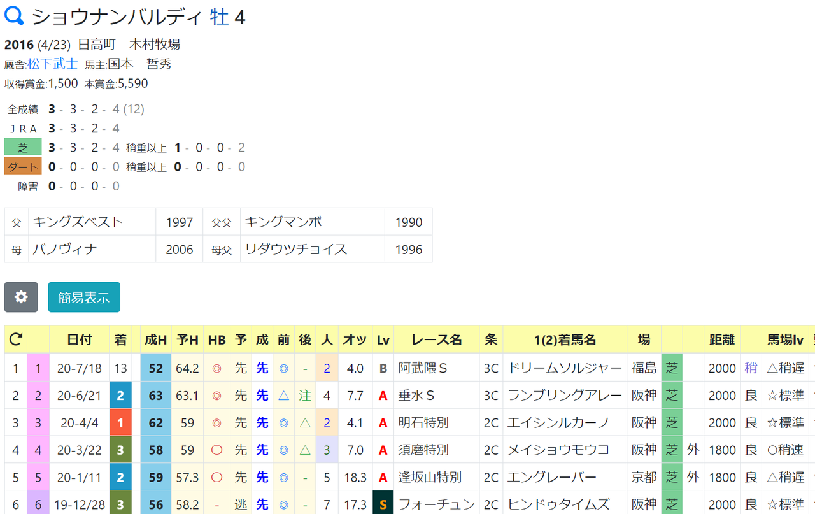Click the 馬場lv column header
815x514 pixels.
click(x=785, y=340)
